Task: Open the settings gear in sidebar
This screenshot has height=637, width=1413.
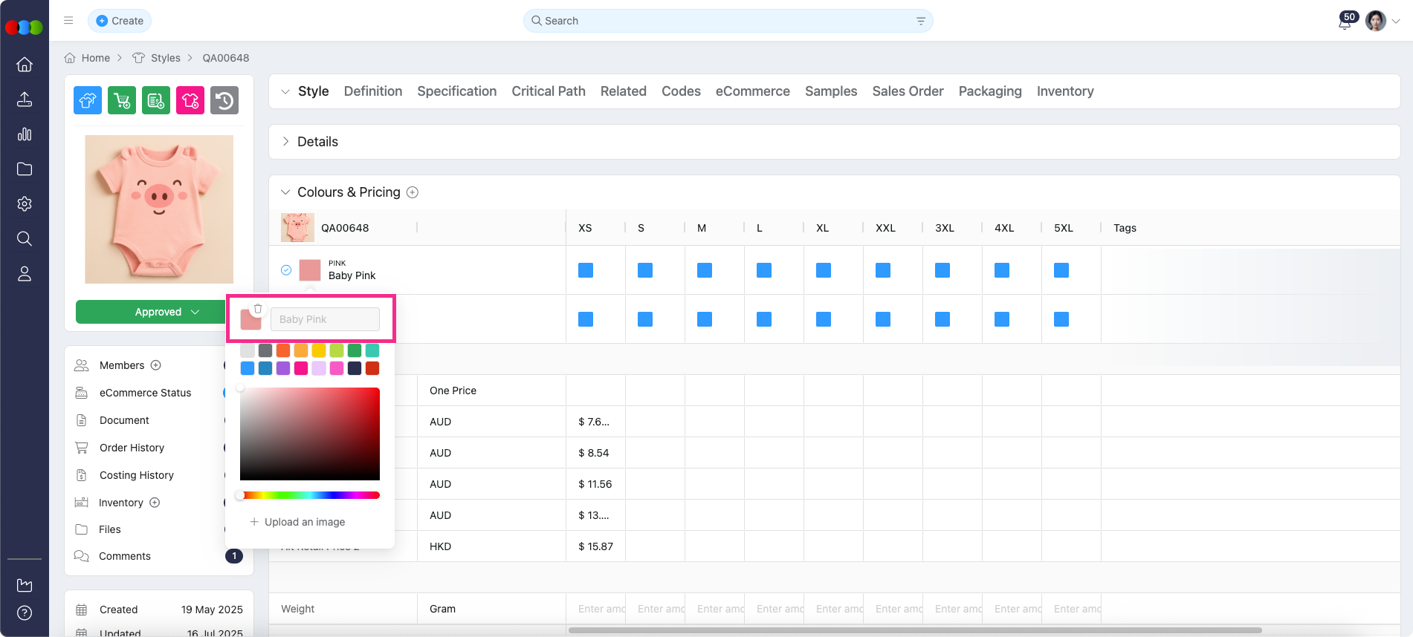Action: pos(25,203)
